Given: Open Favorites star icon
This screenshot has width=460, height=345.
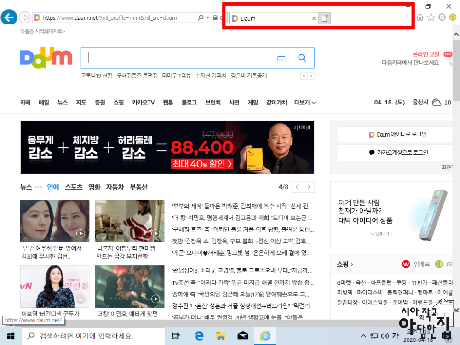Looking at the screenshot, I should click(431, 17).
